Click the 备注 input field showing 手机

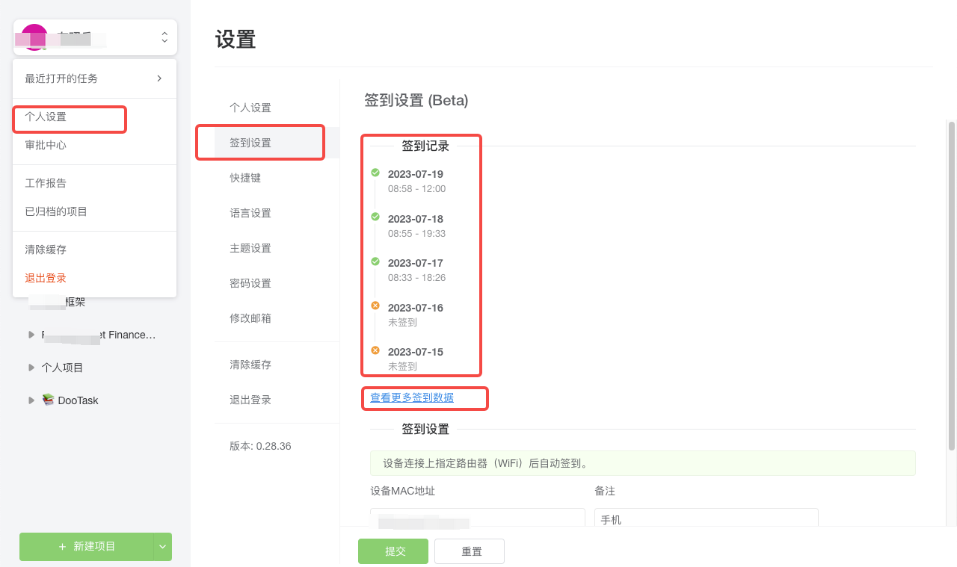[x=706, y=517]
